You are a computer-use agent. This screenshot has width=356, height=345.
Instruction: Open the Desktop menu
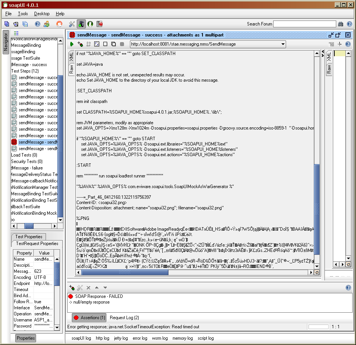point(42,14)
